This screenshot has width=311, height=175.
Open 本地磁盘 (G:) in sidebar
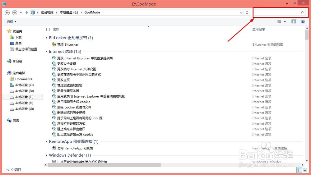pos(24,109)
